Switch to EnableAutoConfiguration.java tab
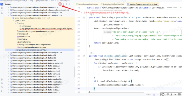This screenshot has width=182, height=96. pyautogui.click(x=112, y=4)
